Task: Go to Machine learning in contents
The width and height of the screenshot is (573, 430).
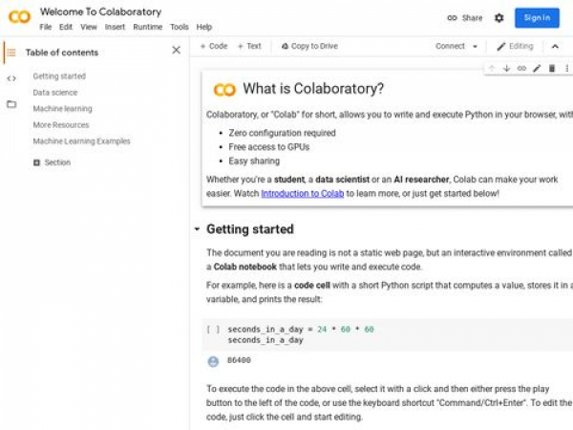Action: [62, 109]
